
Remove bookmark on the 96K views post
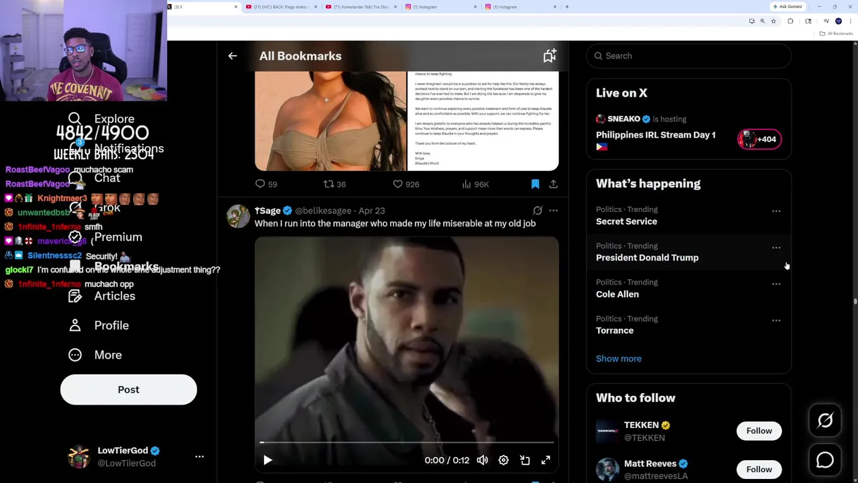click(535, 184)
